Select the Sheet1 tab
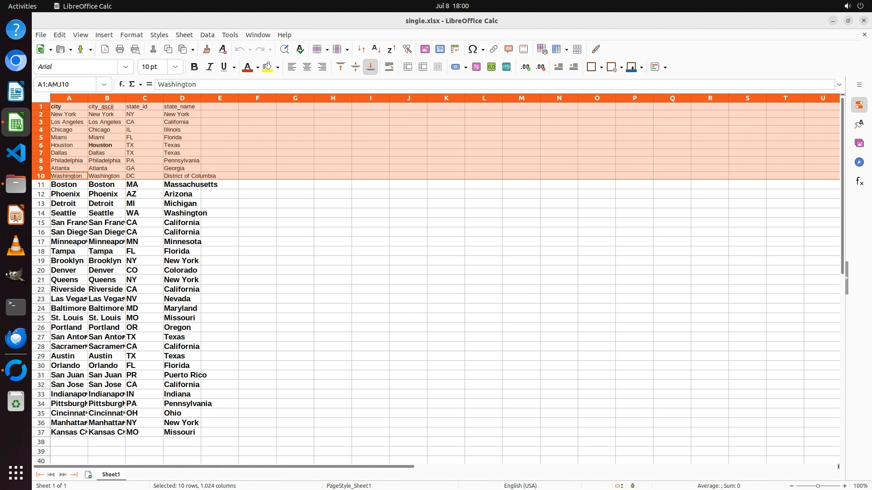The image size is (872, 490). [111, 475]
